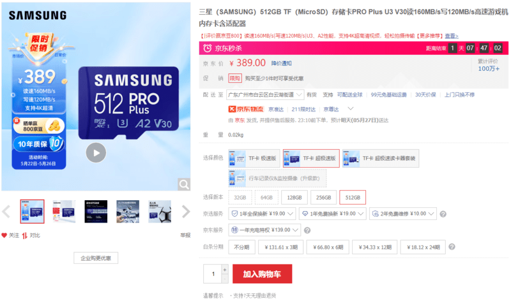
Task: Select the TF卡 极速版 color option
Action: coord(254,158)
